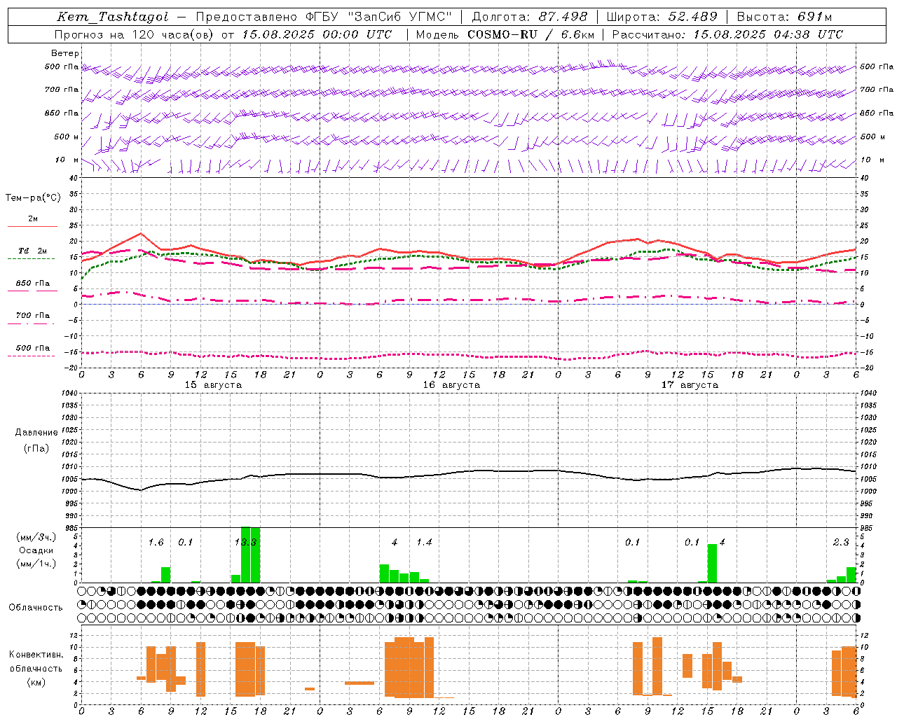Click the Облачность cloud cover label
The height and width of the screenshot is (717, 897).
[x=36, y=608]
